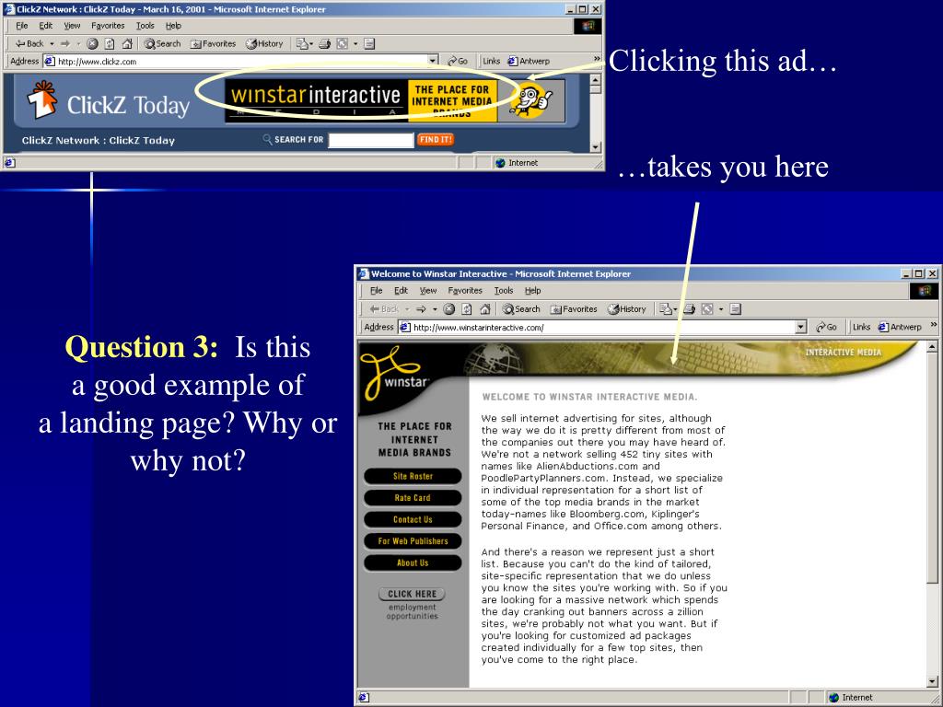943x707 pixels.
Task: Open Favorites button in Winstar browser toolbar
Action: (574, 309)
